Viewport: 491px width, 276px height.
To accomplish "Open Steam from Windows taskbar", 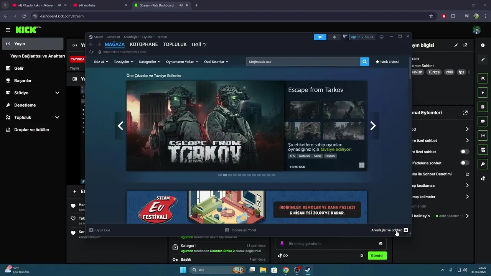I will tap(308, 270).
